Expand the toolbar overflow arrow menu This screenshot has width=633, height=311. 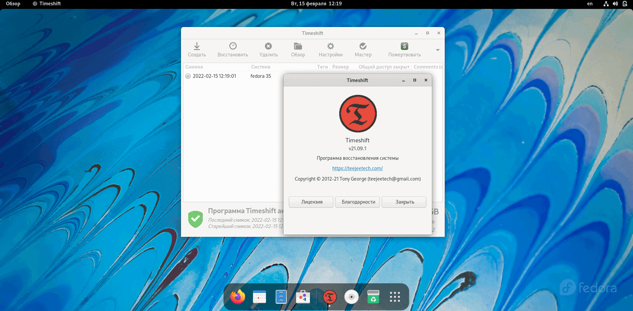[438, 50]
